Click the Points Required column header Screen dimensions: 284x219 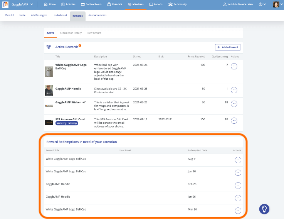pos(197,57)
